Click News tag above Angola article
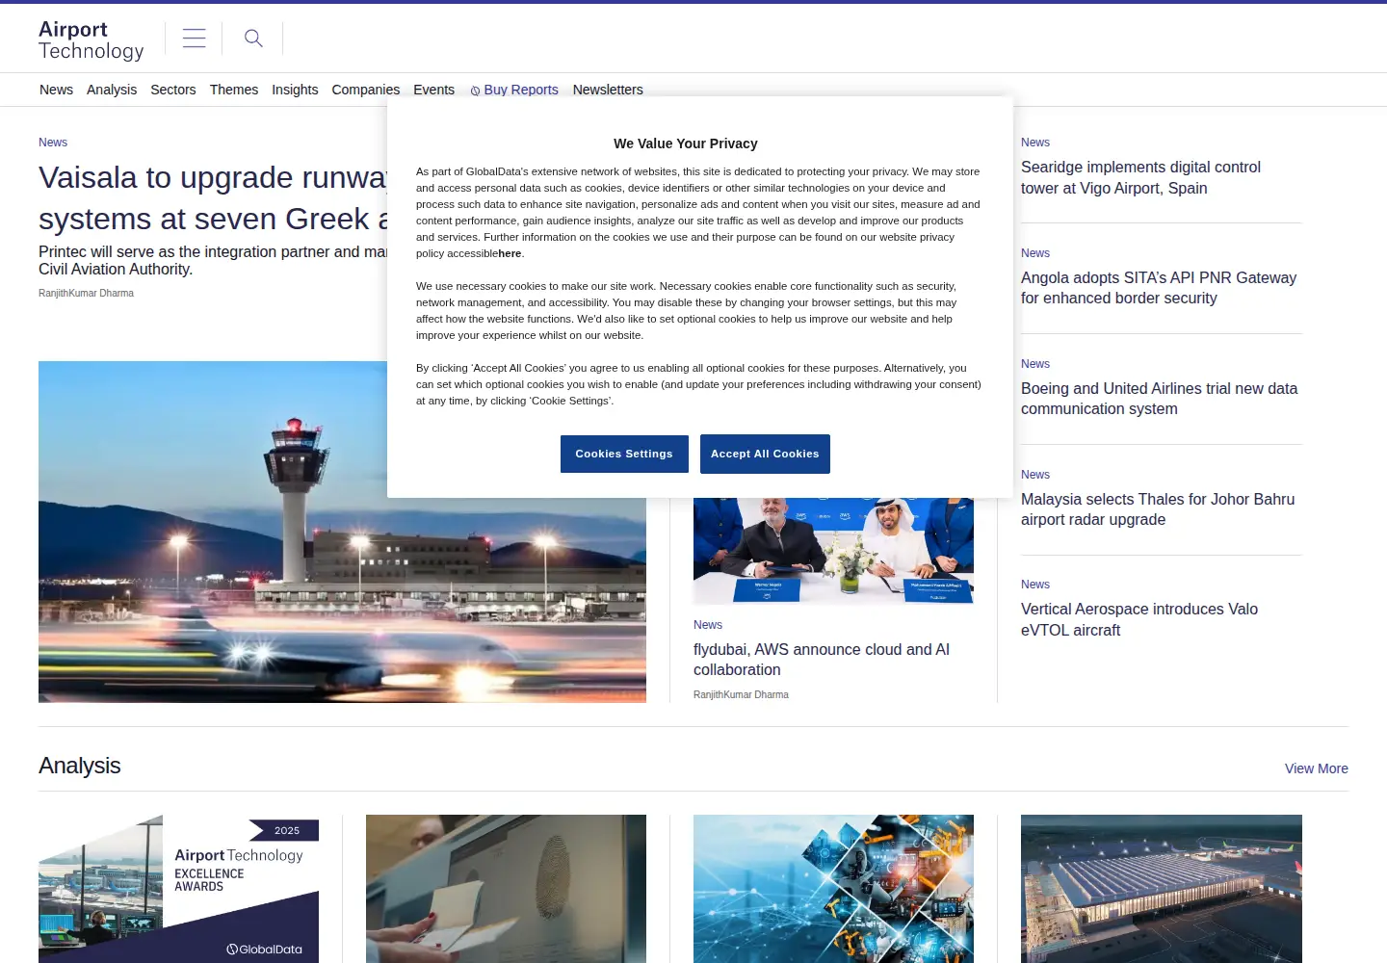Screen dimensions: 1387x963 tap(1035, 253)
